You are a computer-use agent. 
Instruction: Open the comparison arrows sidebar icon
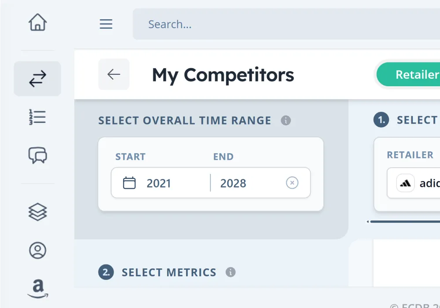pos(37,79)
